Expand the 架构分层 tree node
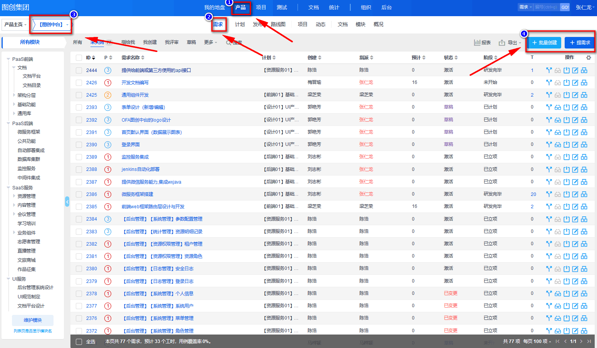The height and width of the screenshot is (348, 597). click(14, 95)
